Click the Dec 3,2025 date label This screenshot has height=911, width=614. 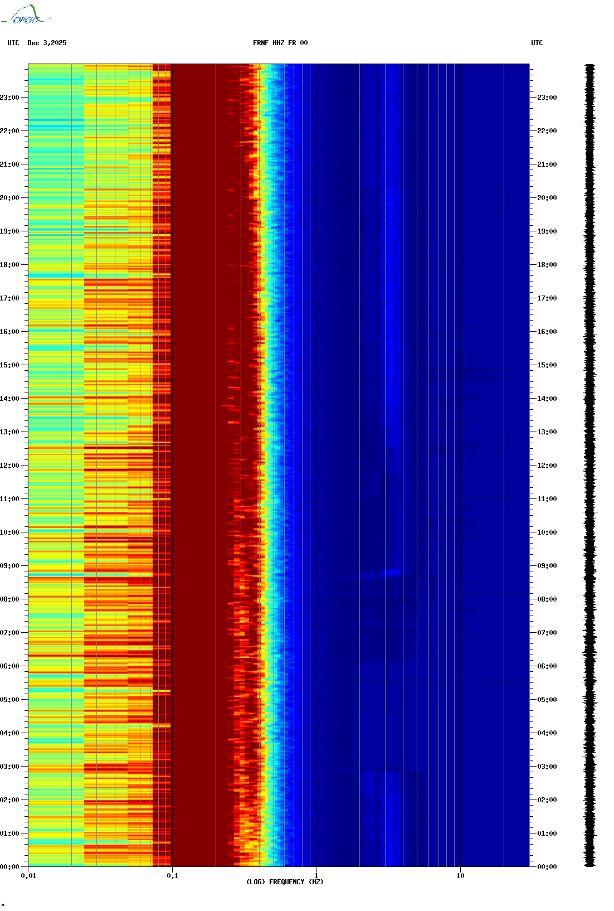(x=47, y=43)
